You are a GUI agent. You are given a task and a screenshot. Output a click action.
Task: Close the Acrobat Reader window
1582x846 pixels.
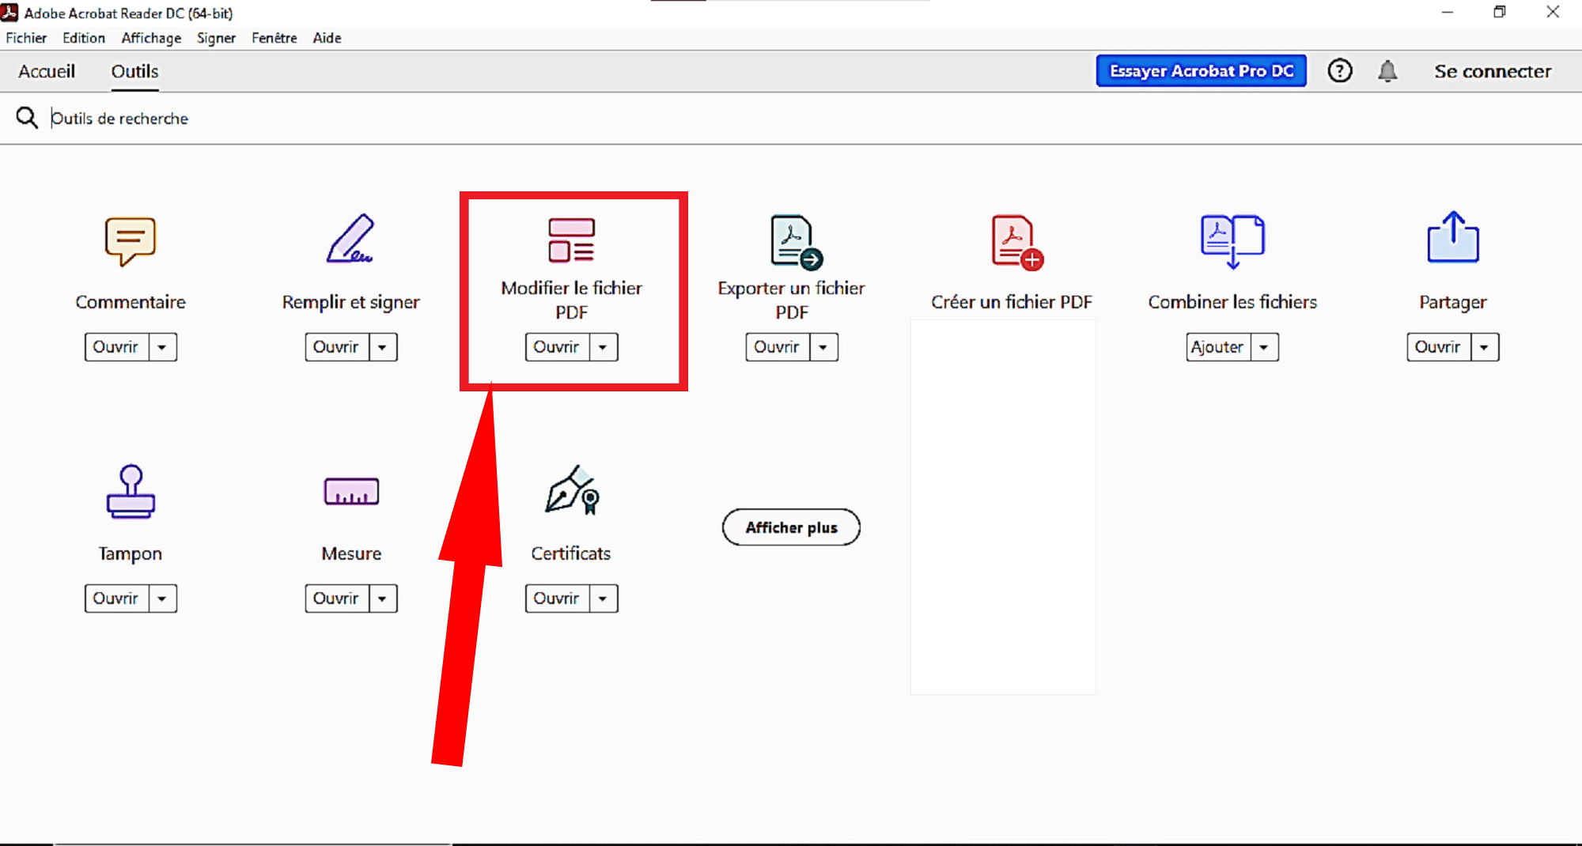[x=1553, y=12]
